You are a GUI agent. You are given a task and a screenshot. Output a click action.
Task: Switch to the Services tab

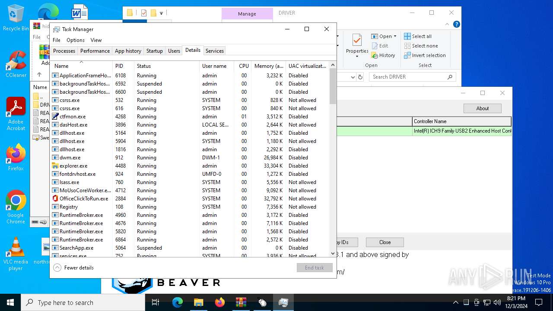pos(215,51)
